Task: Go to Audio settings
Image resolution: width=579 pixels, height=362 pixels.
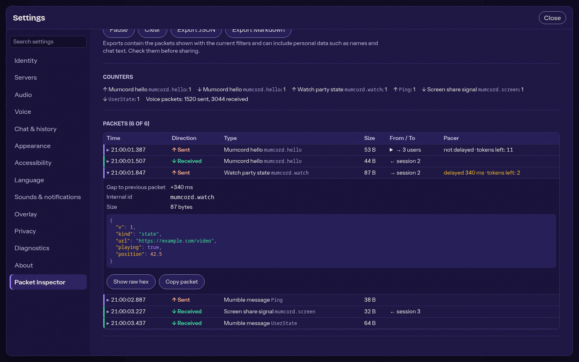Action: click(x=48, y=95)
